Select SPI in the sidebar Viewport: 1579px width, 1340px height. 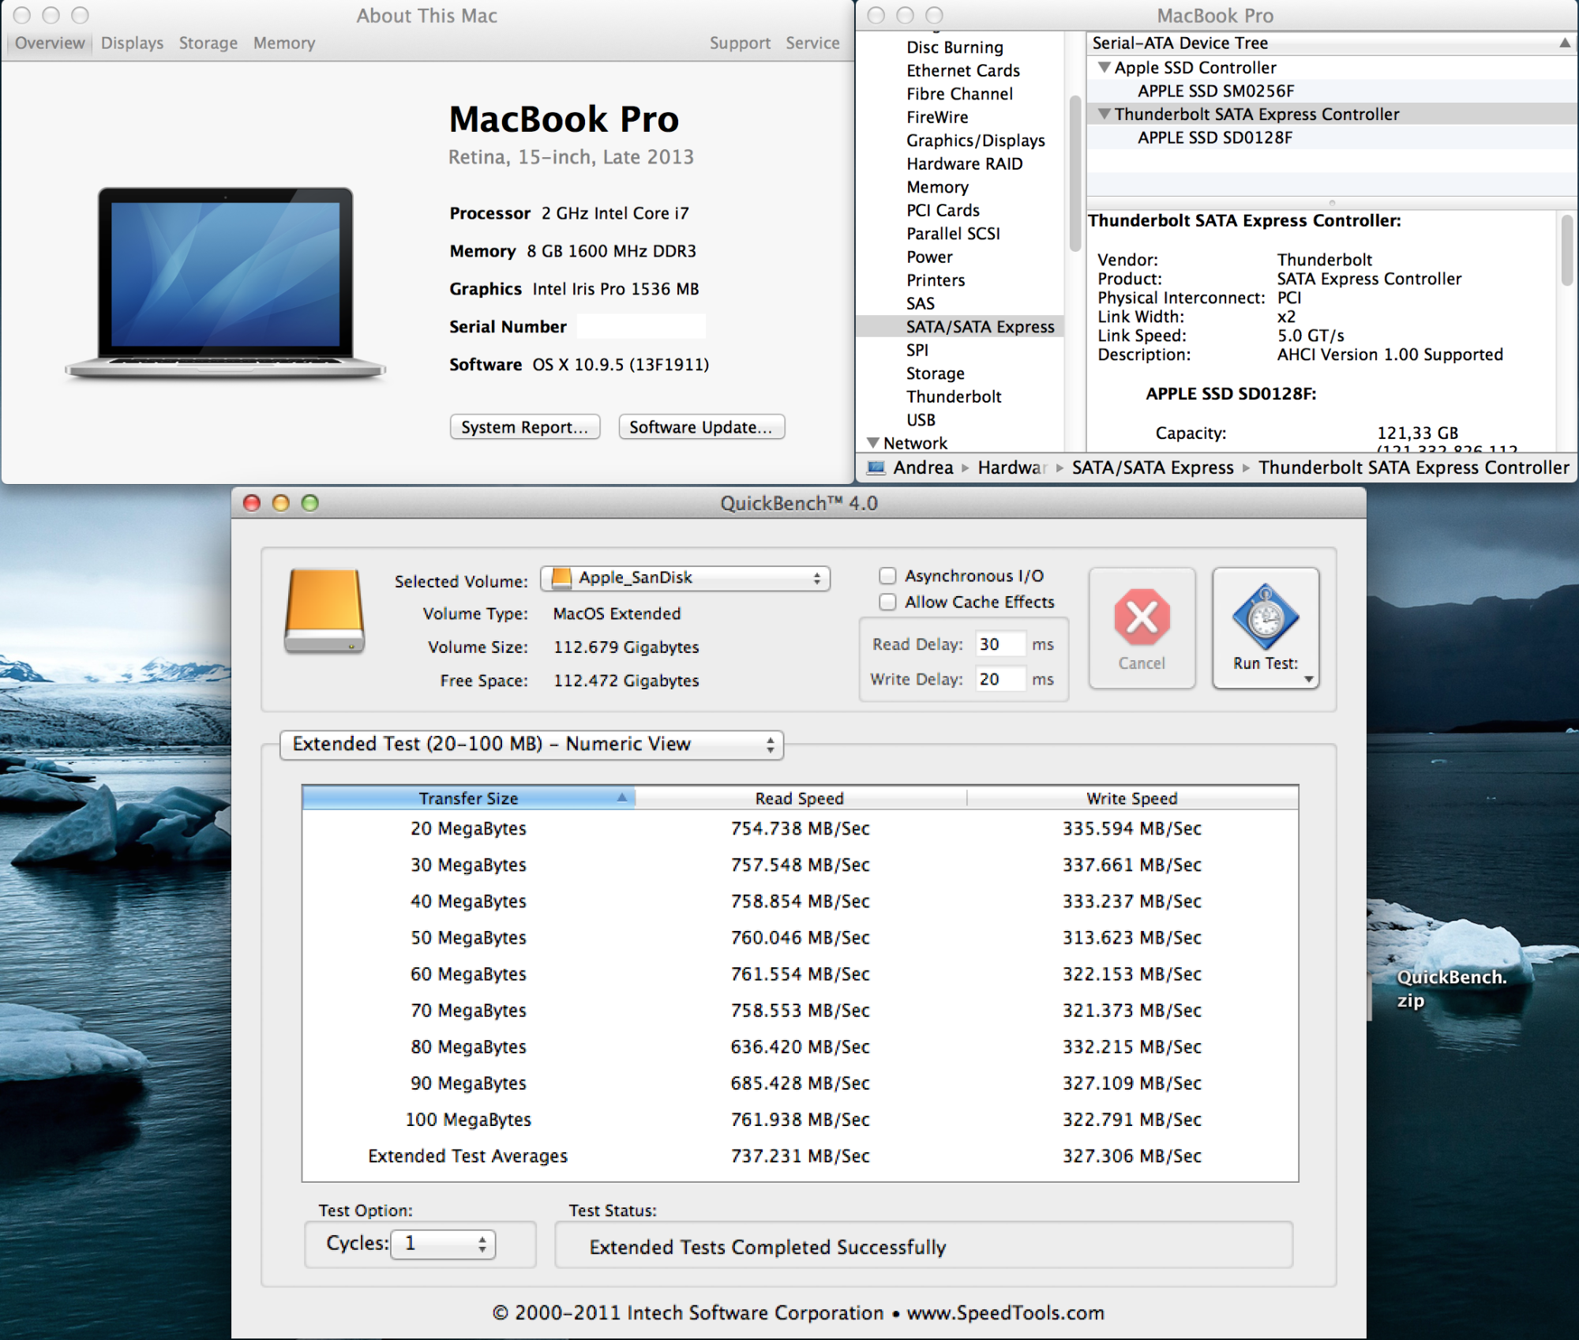[x=917, y=350]
